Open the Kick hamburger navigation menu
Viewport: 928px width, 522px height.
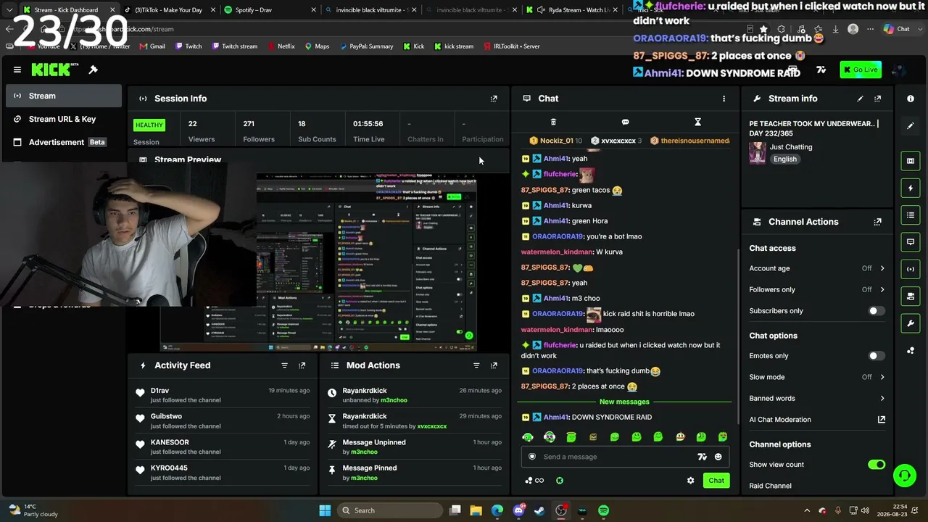(x=17, y=70)
